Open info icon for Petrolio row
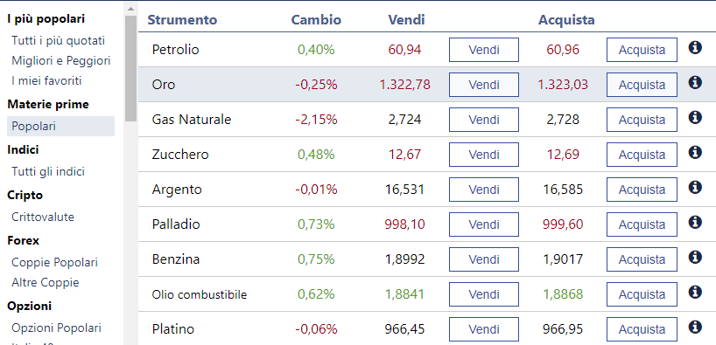Screen dimensions: 716x345 pos(694,47)
